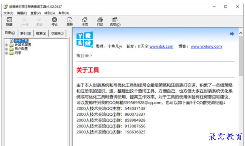This screenshot has height=146, width=245.
Task: Expand the 计算机配置 tree node
Action: [6, 45]
